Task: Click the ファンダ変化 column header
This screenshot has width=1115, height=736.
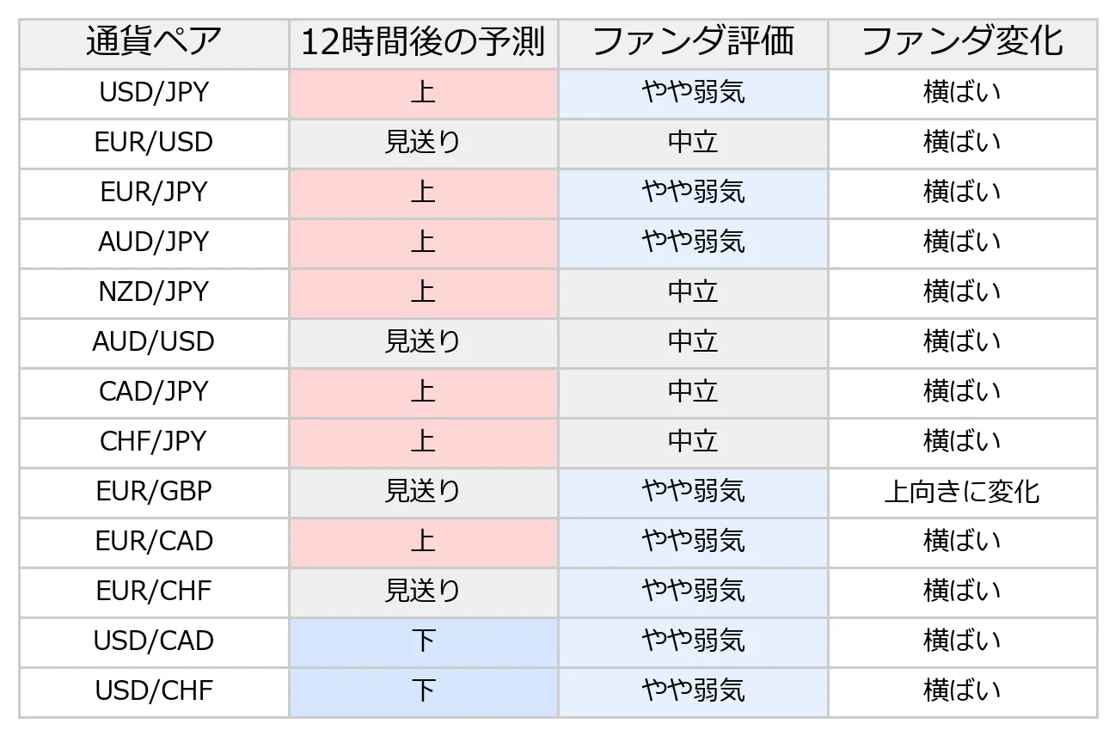Action: coord(963,44)
